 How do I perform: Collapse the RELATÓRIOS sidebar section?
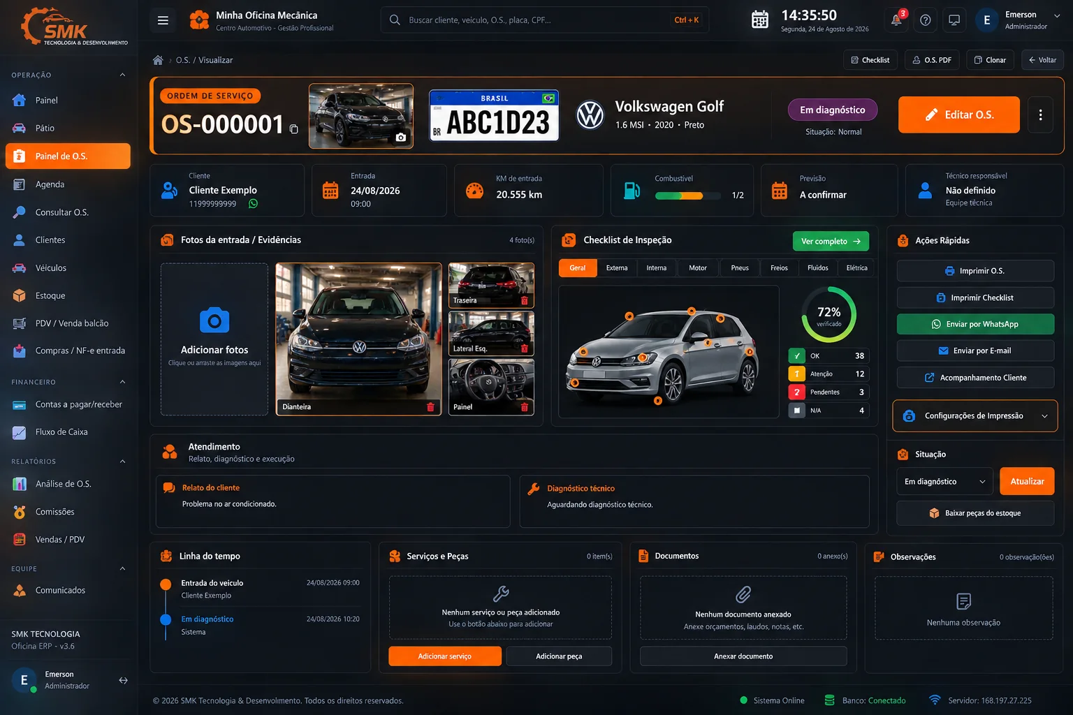[x=123, y=462]
